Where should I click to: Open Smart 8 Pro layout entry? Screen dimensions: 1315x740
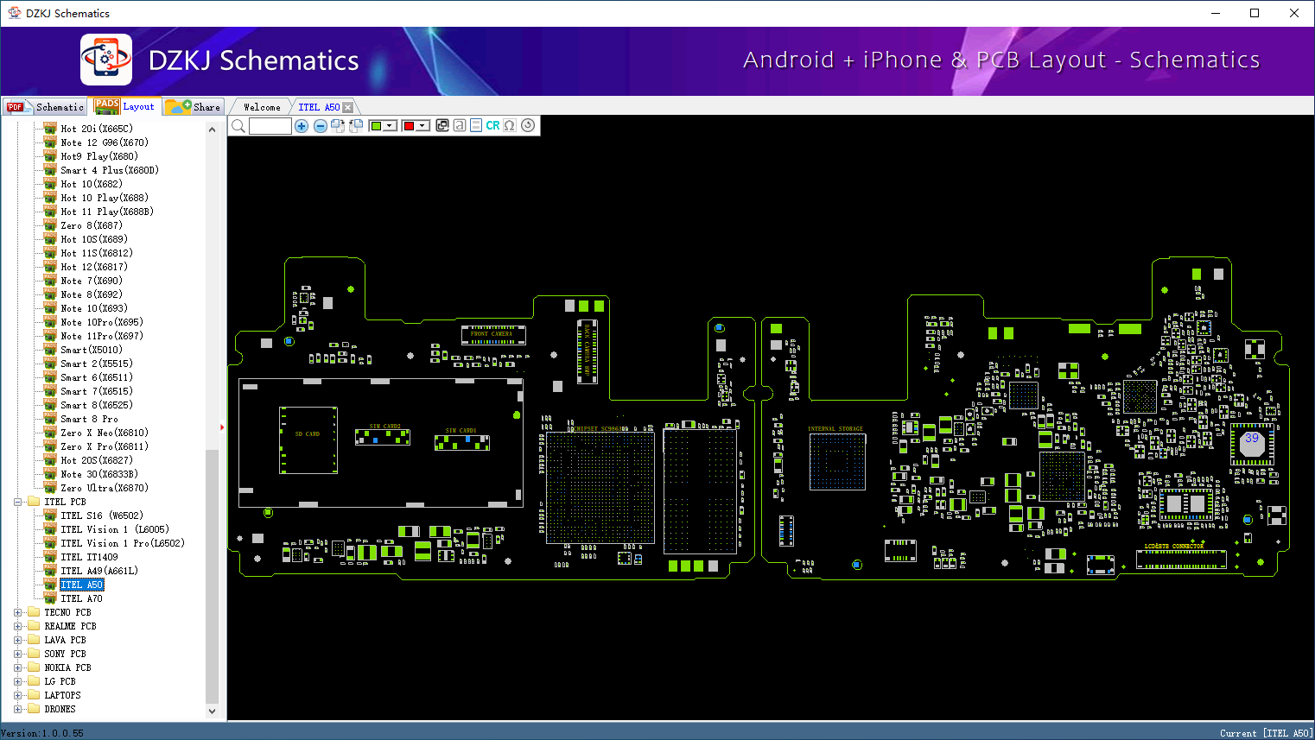pyautogui.click(x=90, y=419)
